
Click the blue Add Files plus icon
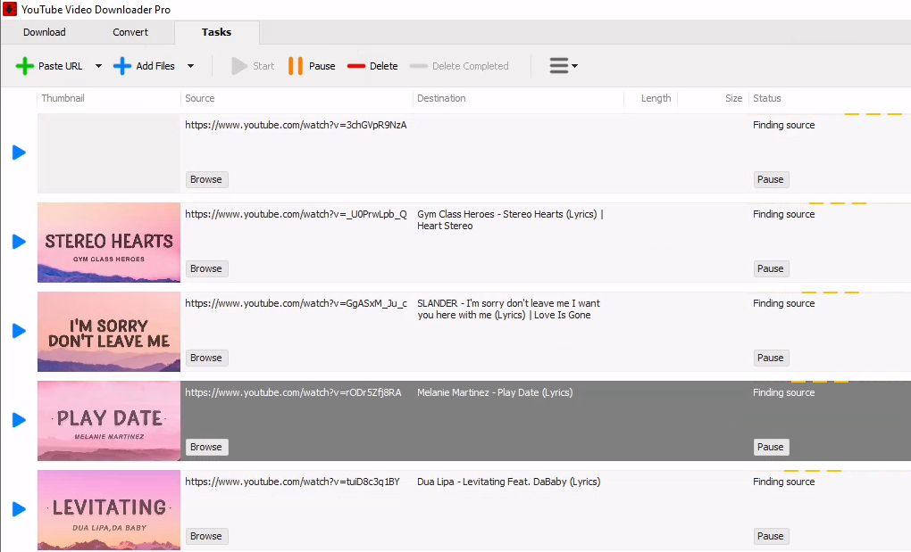point(122,66)
